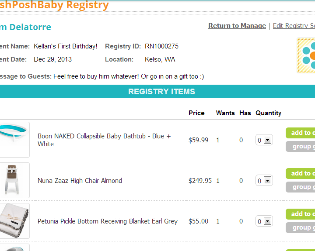Expand quantity dropdown for Nuna High Chair
Screen dimensions: 315x251
click(x=264, y=180)
